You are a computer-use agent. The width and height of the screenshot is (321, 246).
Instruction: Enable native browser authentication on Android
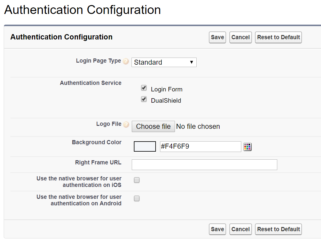(x=137, y=199)
